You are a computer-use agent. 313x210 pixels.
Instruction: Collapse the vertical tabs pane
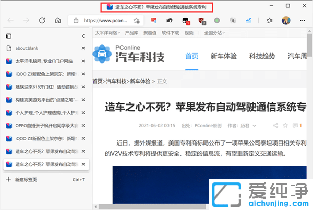[83, 36]
